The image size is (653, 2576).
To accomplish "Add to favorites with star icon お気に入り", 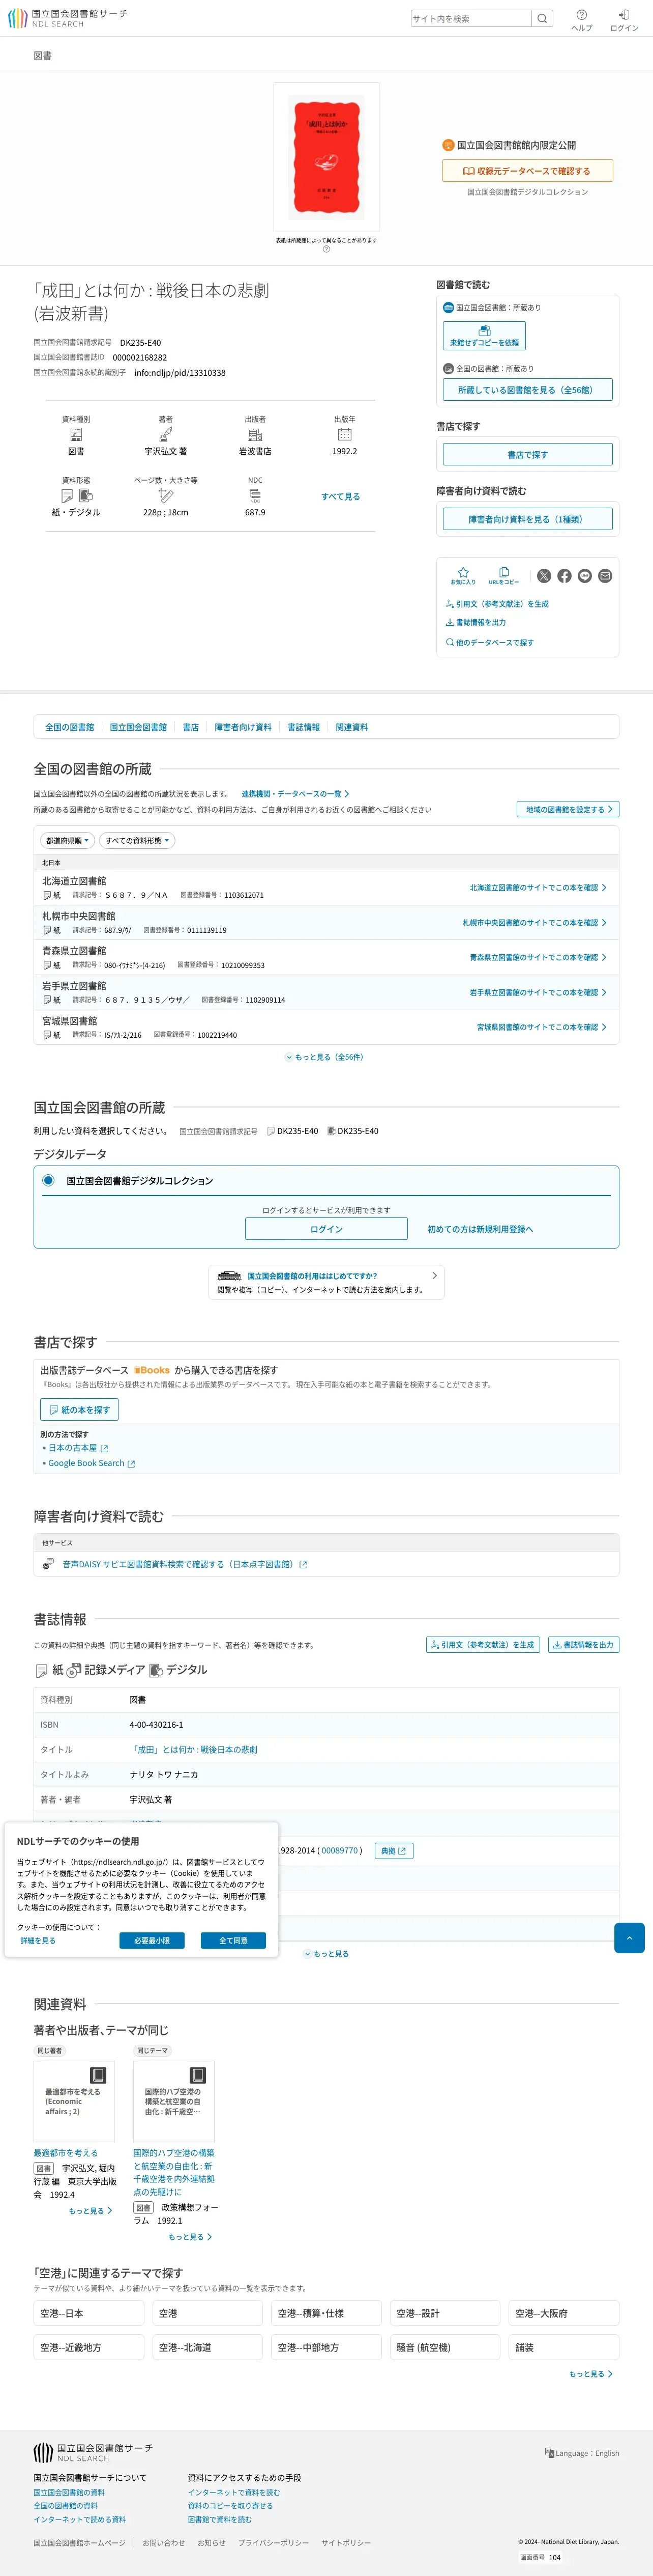I will (x=462, y=575).
